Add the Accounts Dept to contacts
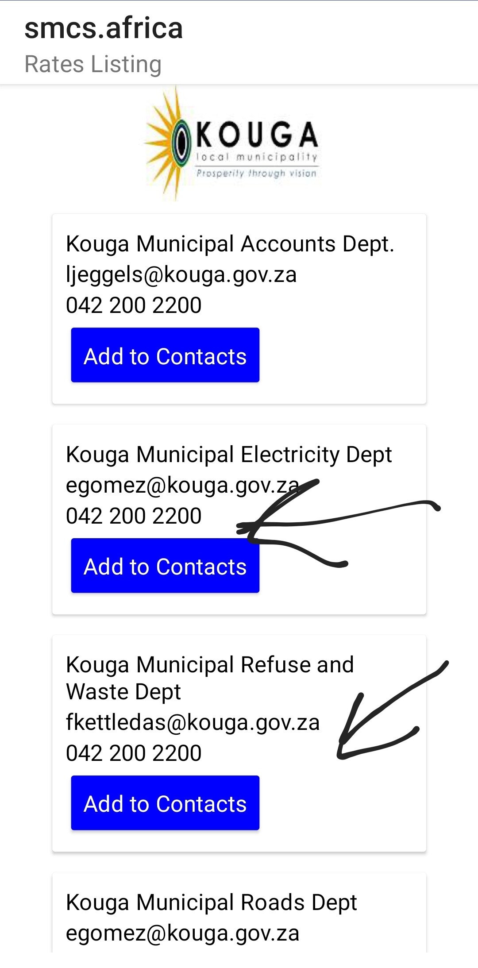The width and height of the screenshot is (478, 968). pos(165,355)
